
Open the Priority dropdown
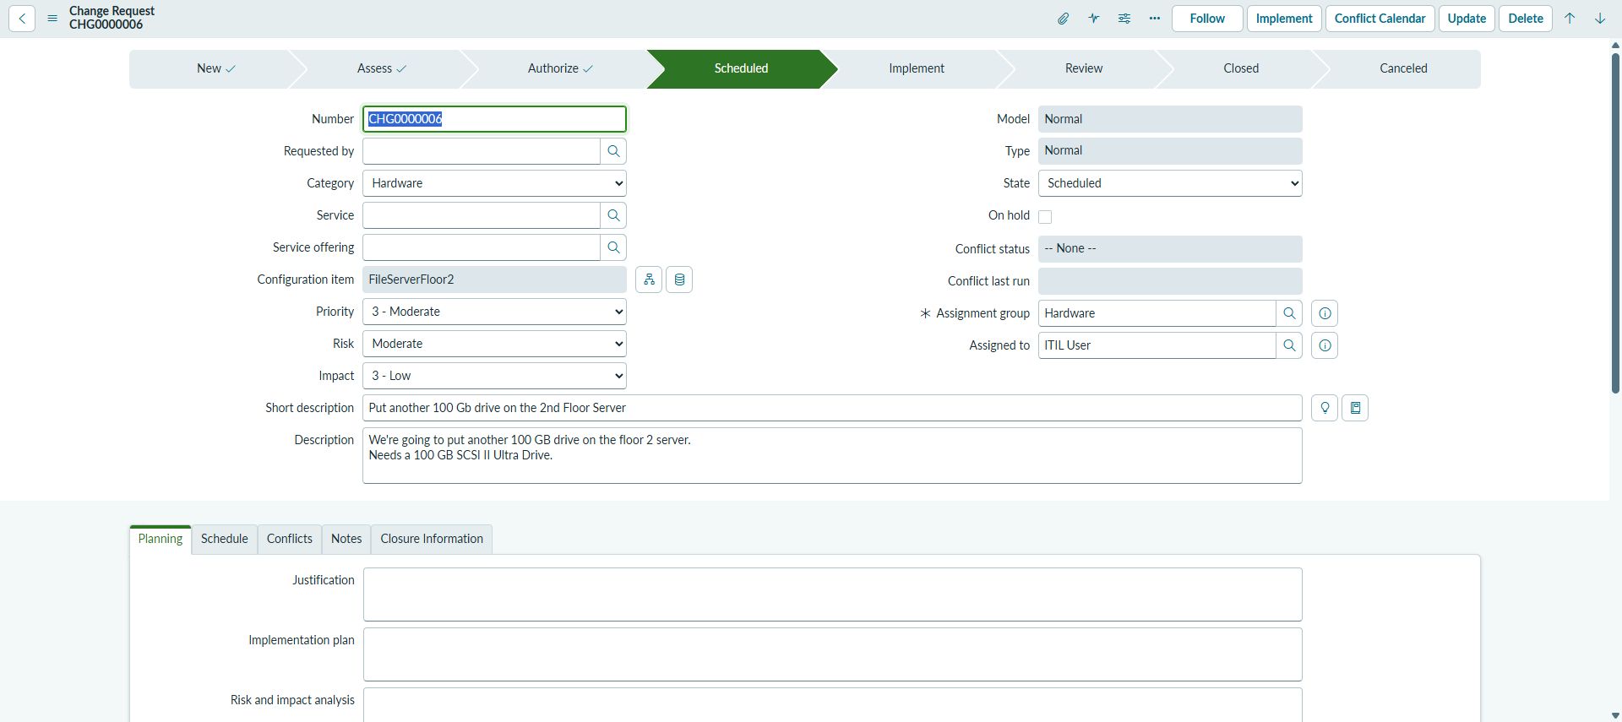tap(494, 312)
